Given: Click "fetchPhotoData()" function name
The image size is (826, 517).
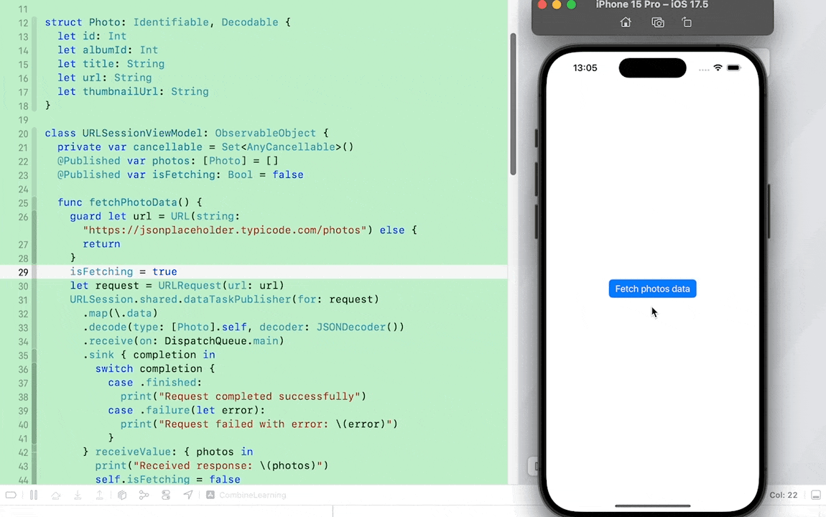Looking at the screenshot, I should coord(139,202).
